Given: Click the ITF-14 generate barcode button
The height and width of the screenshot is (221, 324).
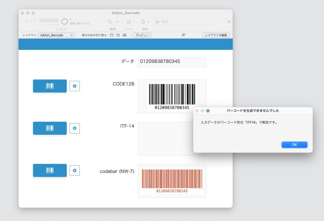Looking at the screenshot, I should click(50, 128).
